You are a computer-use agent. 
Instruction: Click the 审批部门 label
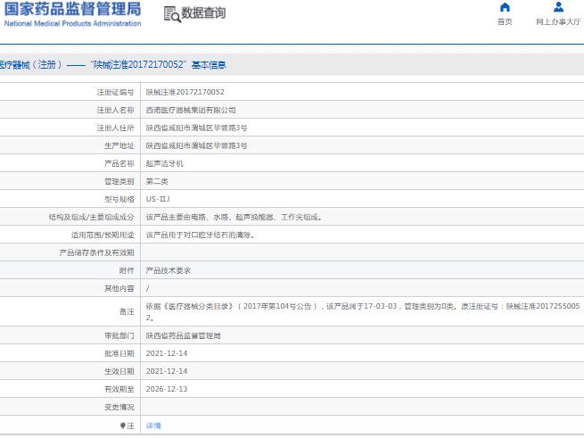click(119, 336)
